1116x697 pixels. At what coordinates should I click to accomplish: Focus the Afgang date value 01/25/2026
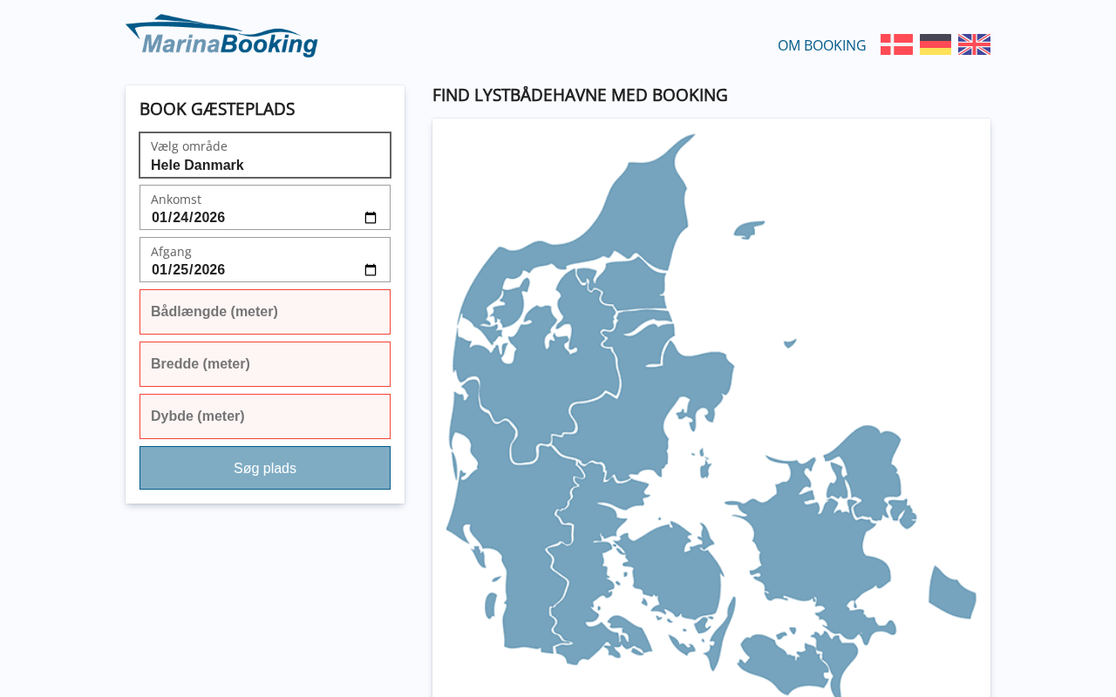pyautogui.click(x=188, y=270)
